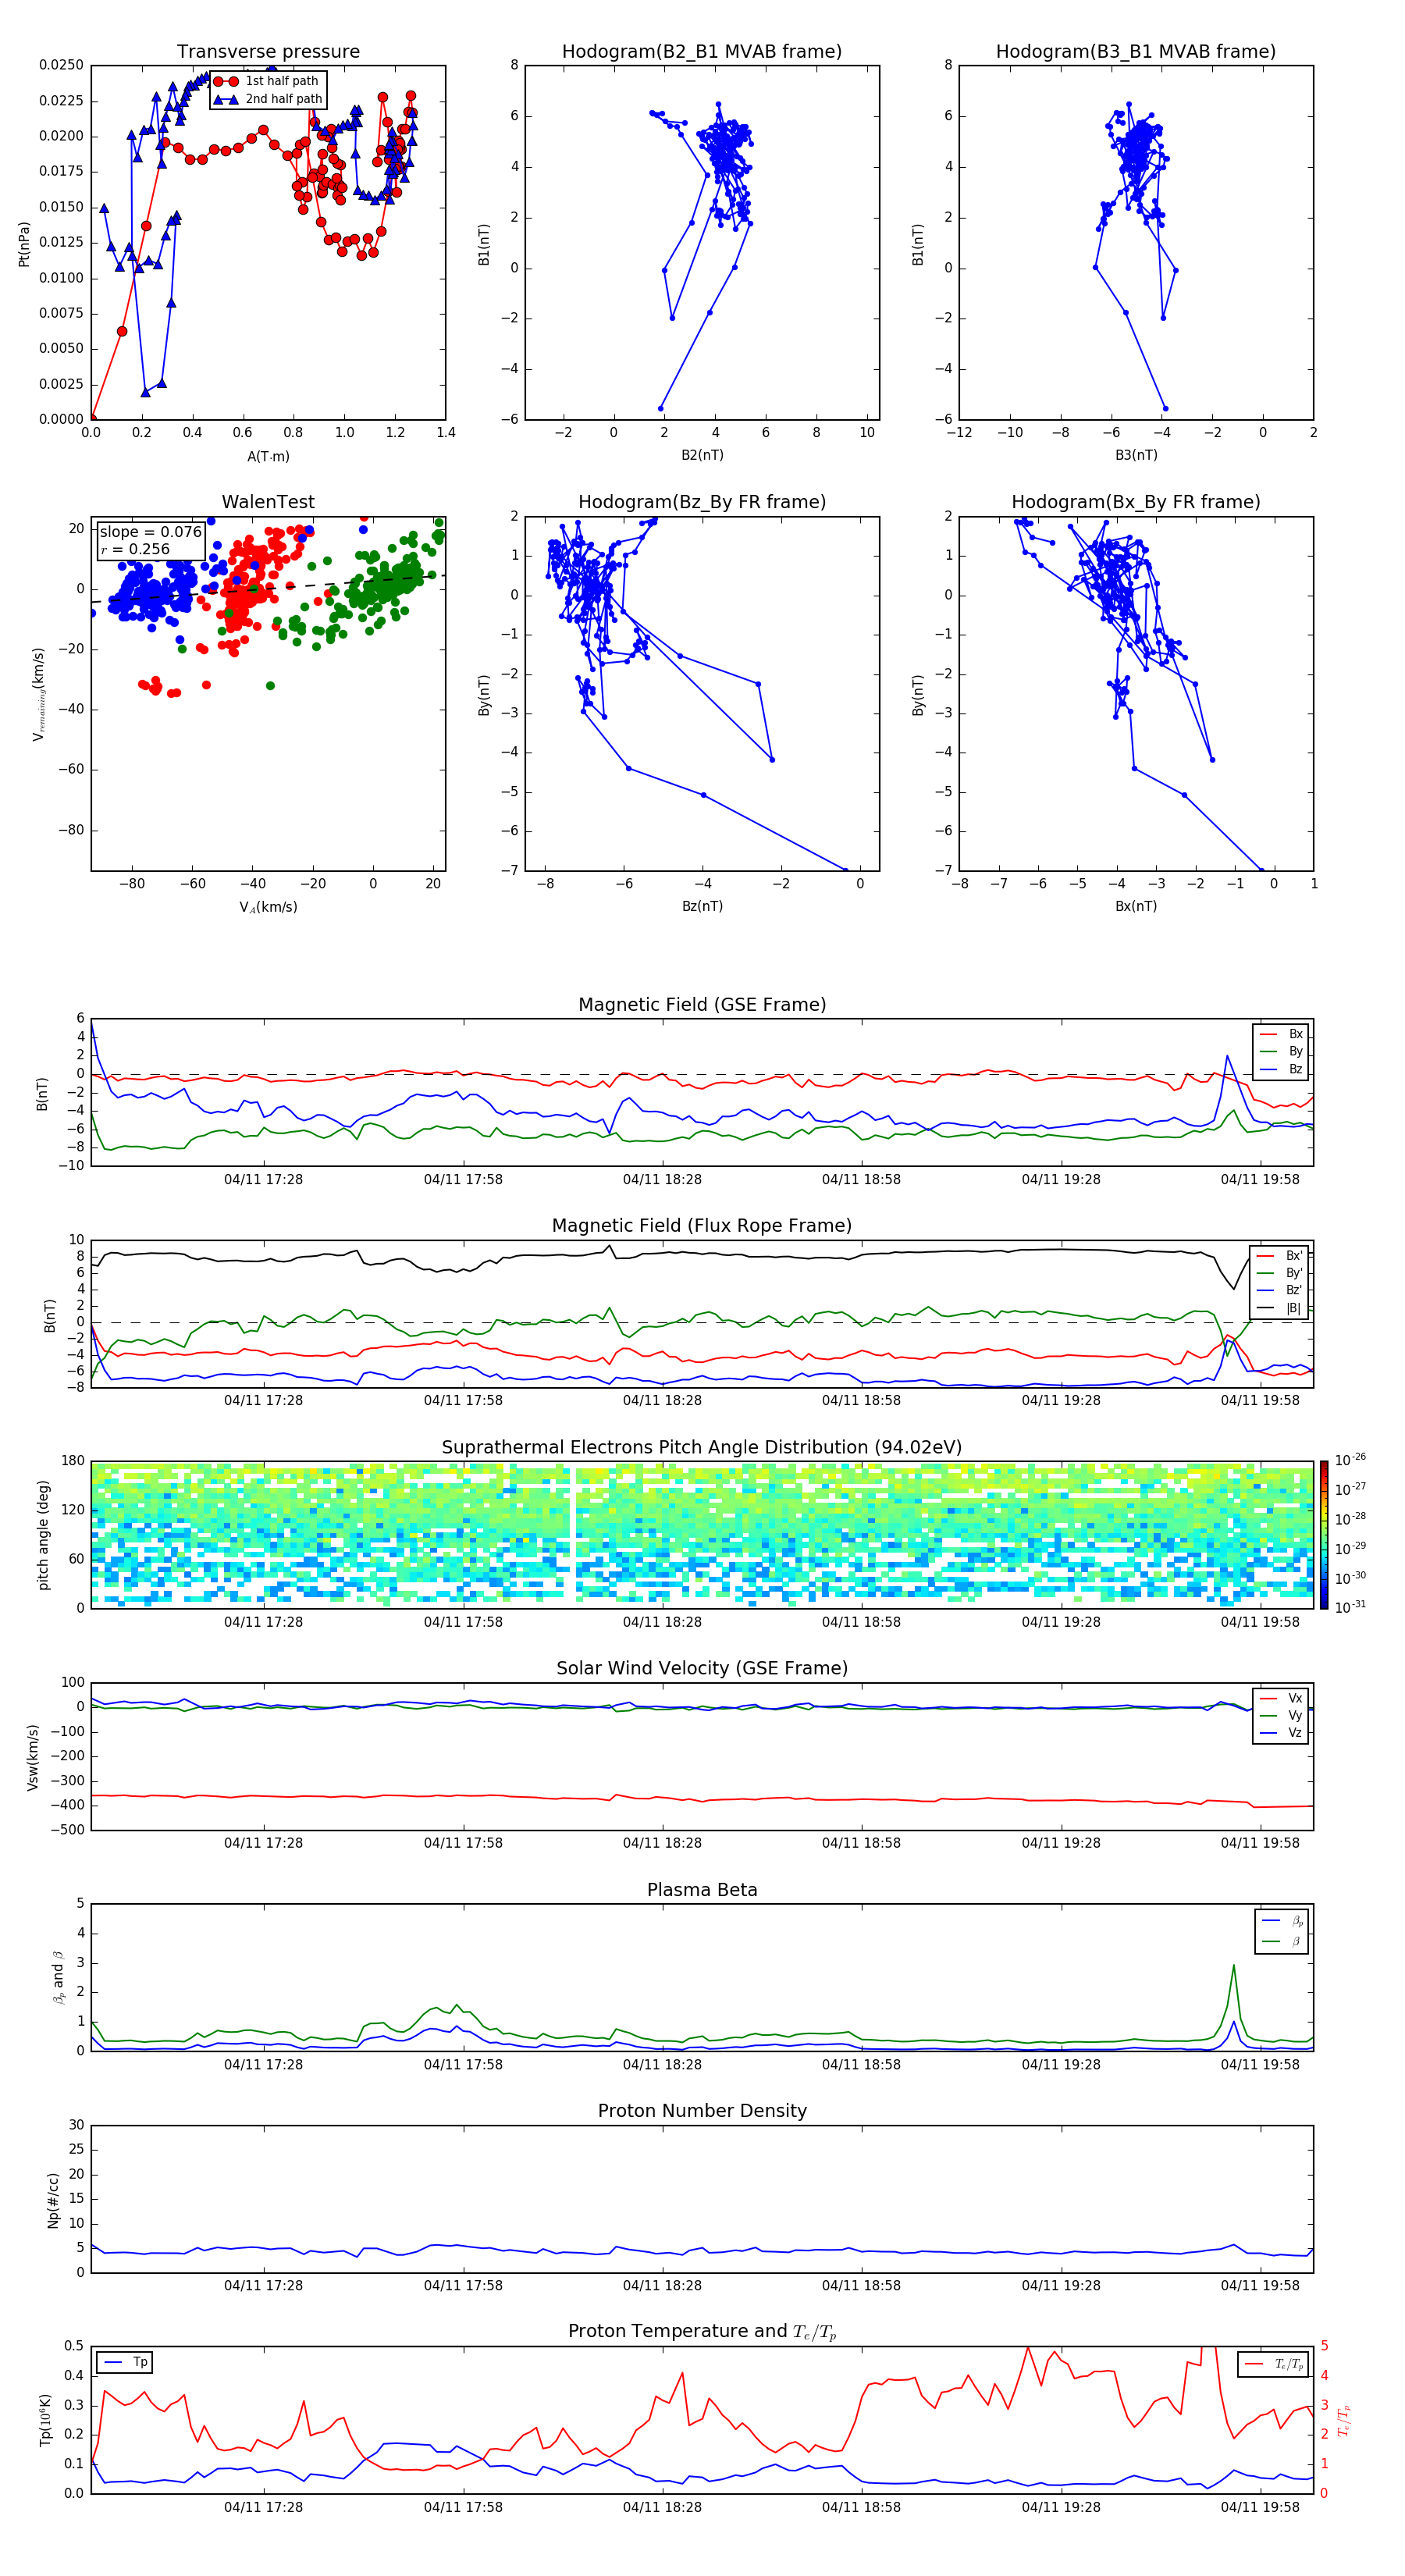The width and height of the screenshot is (1405, 2576).
Task: Select the 'Hodogram(Bz_By FR frame)' title
Action: point(702,502)
